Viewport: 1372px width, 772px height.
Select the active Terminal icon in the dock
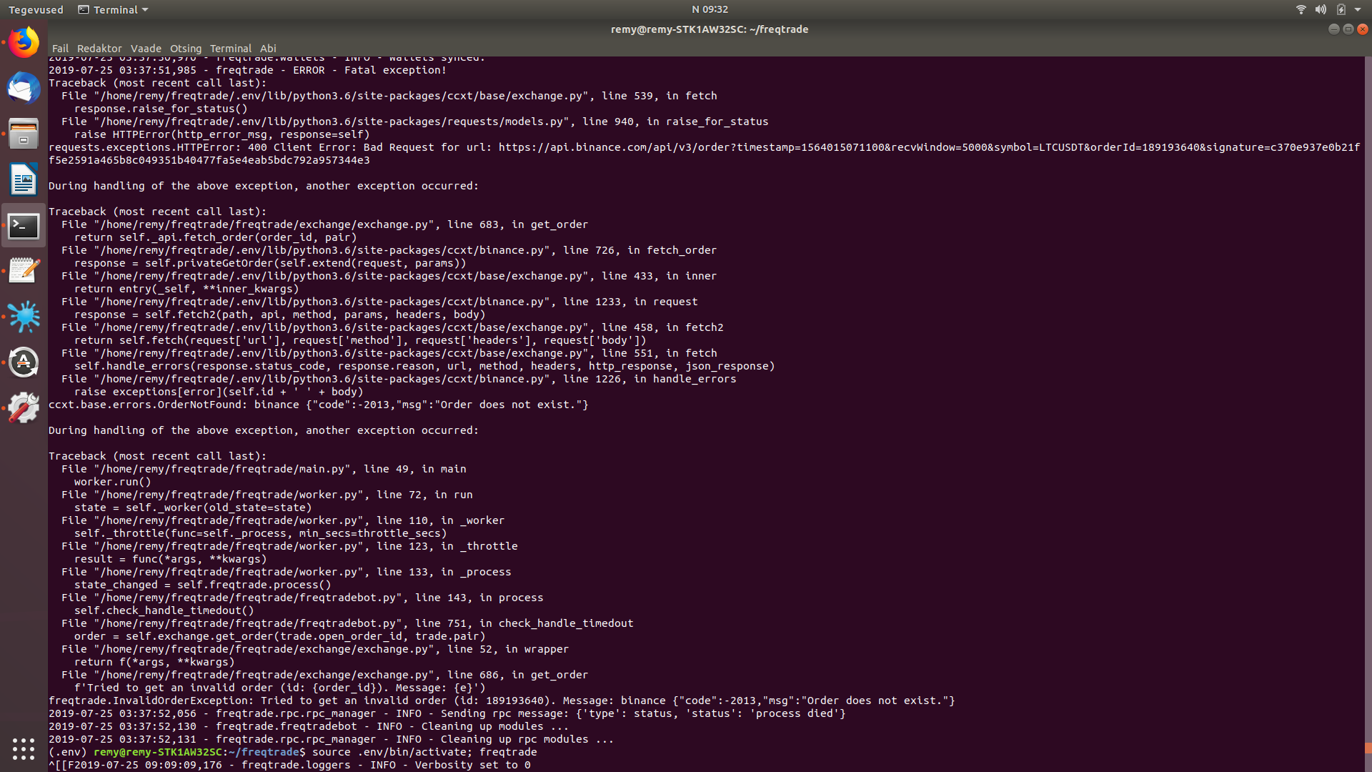pyautogui.click(x=24, y=225)
